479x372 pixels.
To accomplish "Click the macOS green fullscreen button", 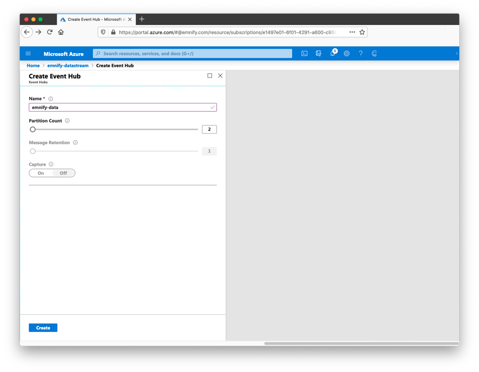I will click(x=40, y=19).
